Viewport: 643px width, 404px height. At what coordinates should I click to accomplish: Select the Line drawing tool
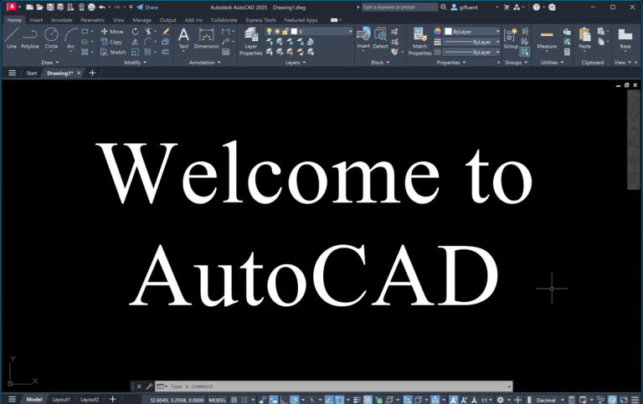(12, 38)
